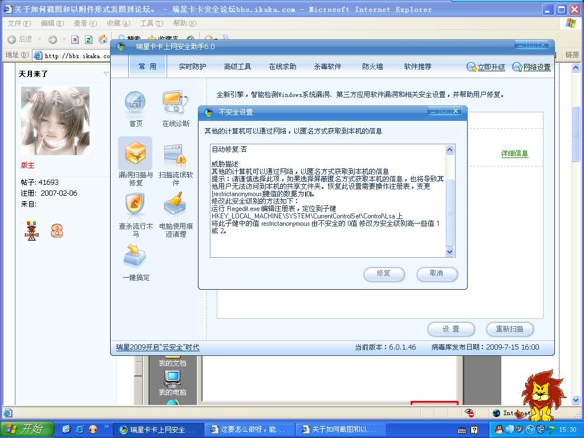Click the IE back arrow icon
Viewport: 584px width, 438px height.
(x=11, y=39)
